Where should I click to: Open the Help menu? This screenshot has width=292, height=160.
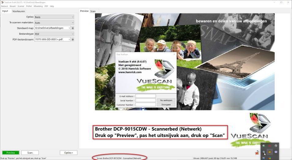pos(52,6)
